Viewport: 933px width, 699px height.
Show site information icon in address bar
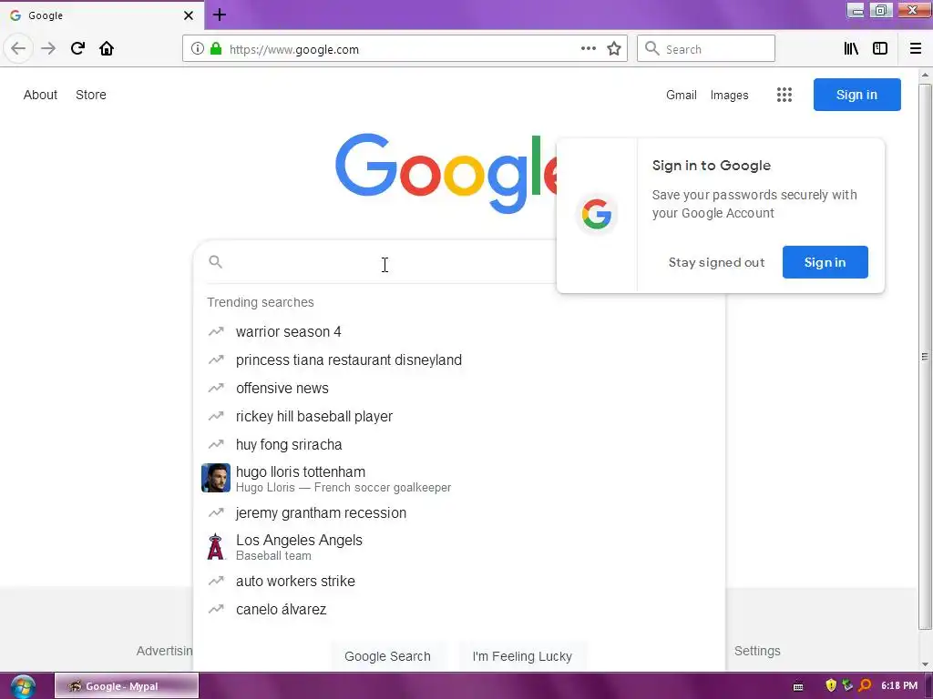198,49
